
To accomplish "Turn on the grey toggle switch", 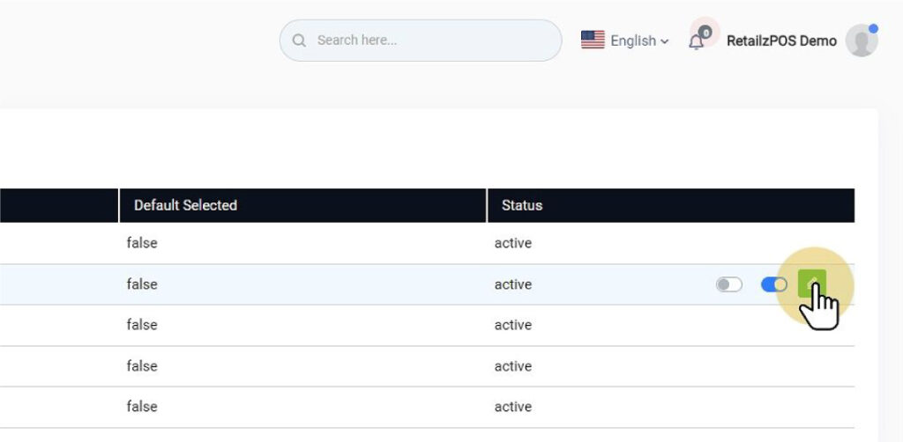I will pyautogui.click(x=728, y=284).
